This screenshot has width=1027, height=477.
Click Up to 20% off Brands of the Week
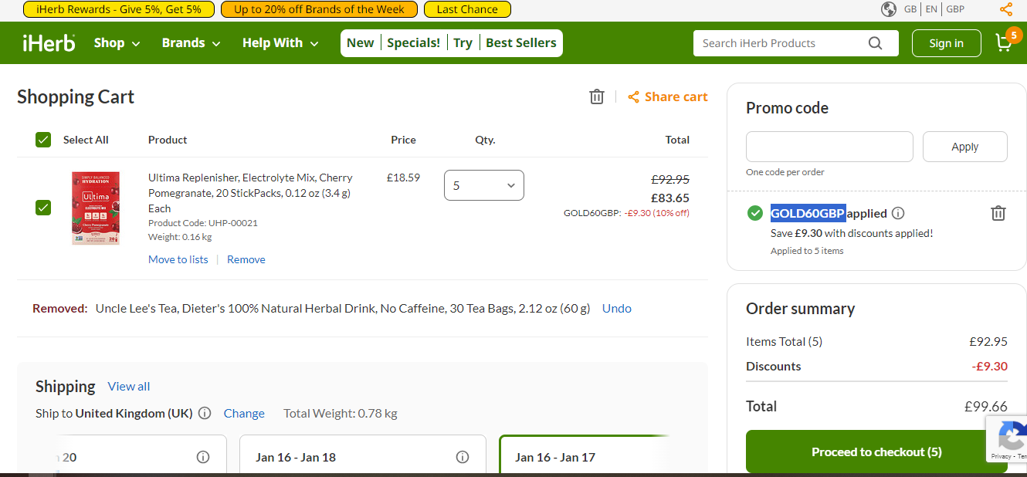coord(319,9)
